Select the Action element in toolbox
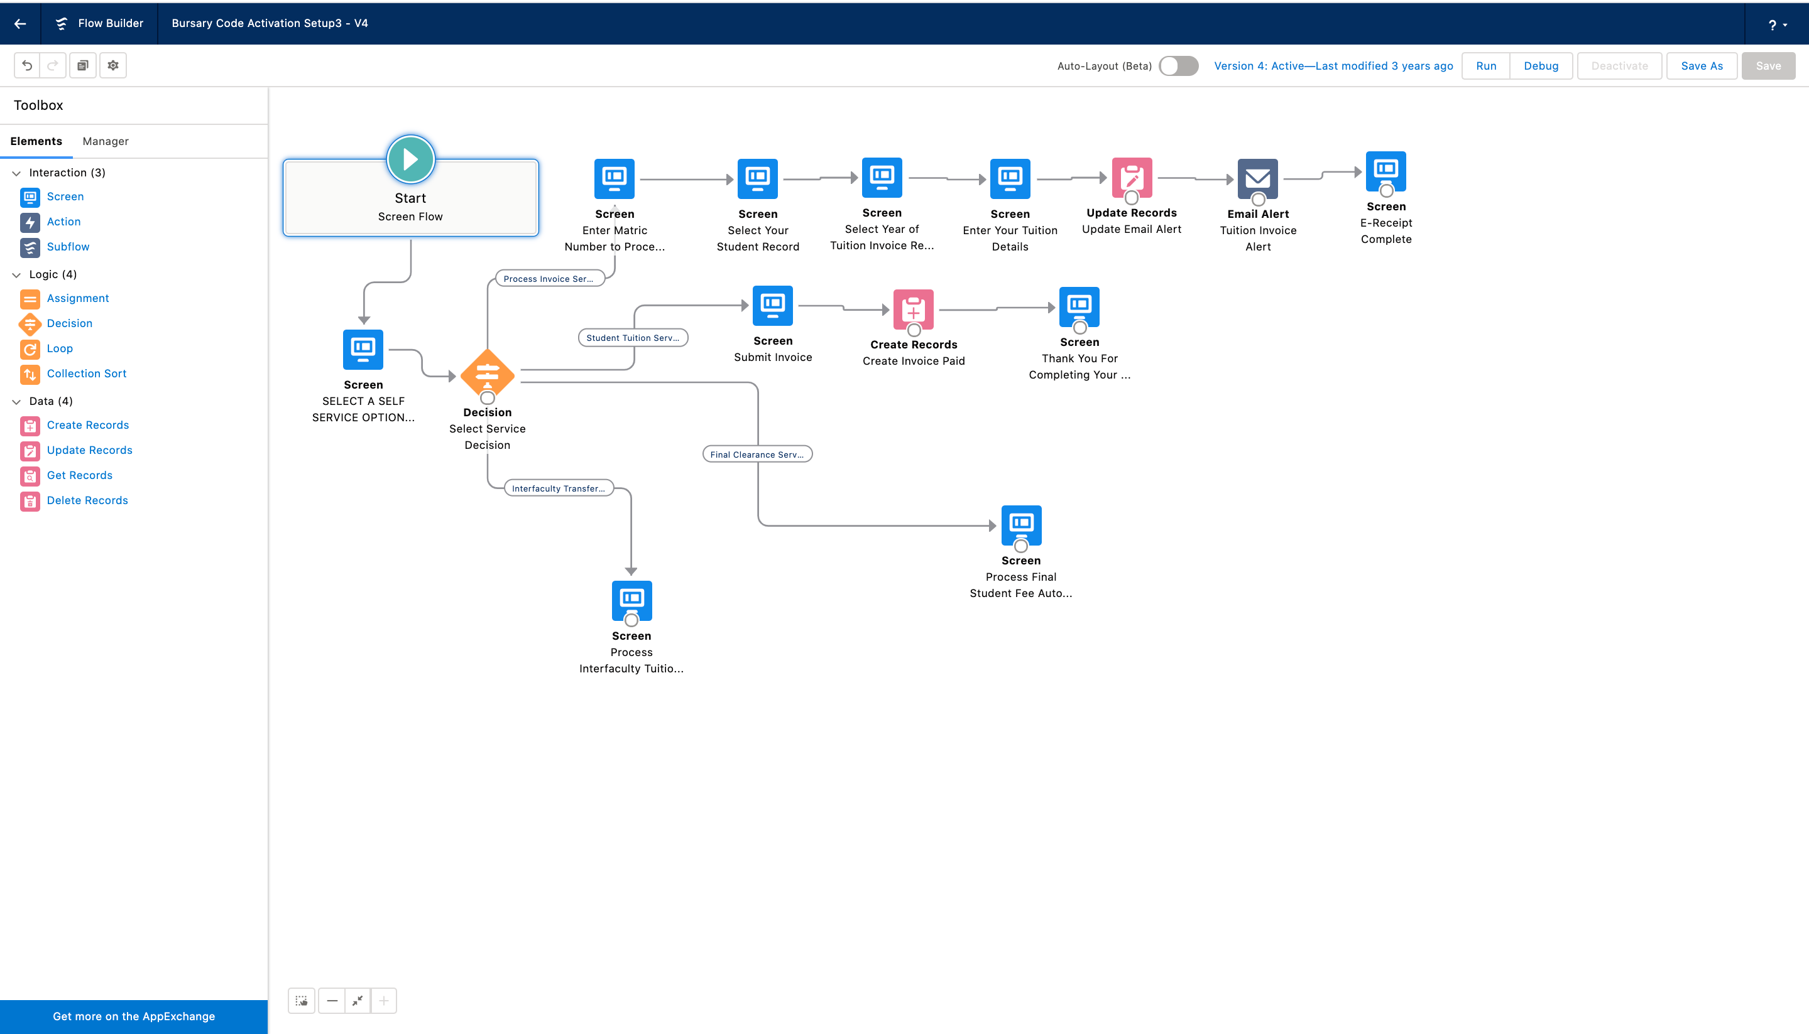Viewport: 1809px width, 1034px height. (50, 222)
